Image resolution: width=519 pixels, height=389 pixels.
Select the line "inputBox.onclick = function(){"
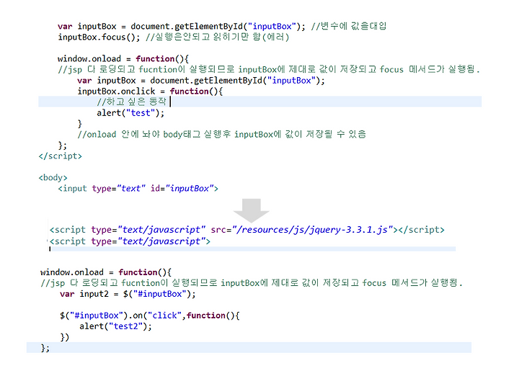150,91
